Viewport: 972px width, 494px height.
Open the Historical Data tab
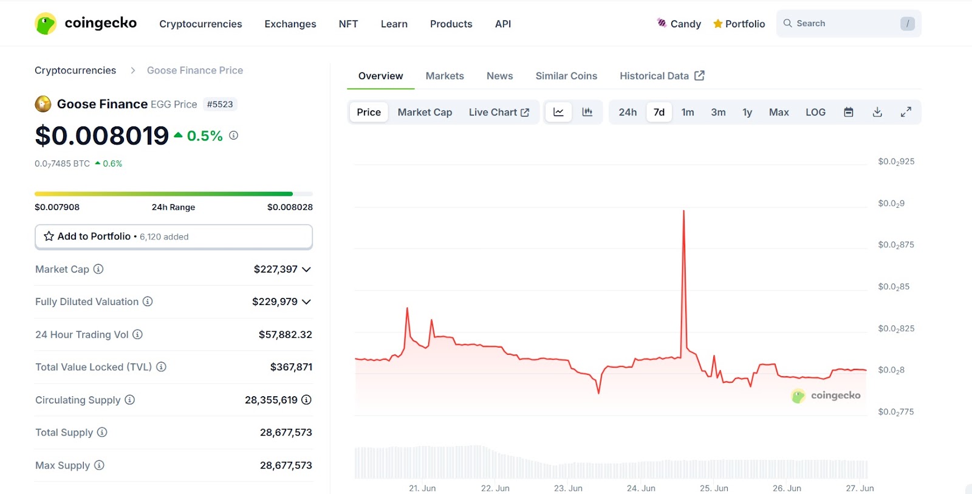pyautogui.click(x=662, y=76)
